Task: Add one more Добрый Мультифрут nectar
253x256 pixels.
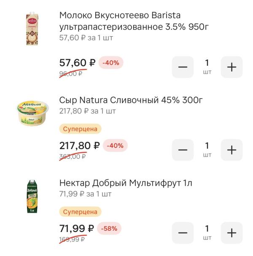Action: 231,233
